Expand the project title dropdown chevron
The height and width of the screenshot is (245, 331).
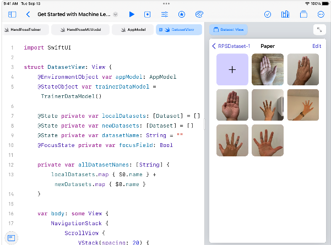click(x=116, y=14)
